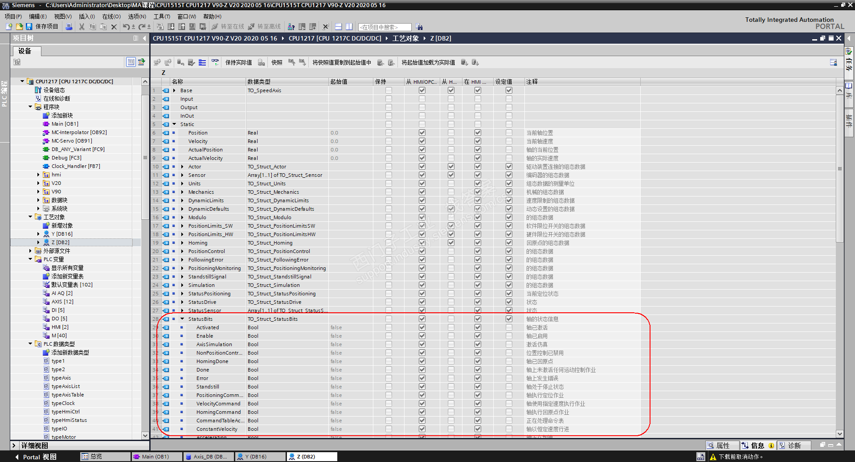Click the open project folder icon

pyautogui.click(x=19, y=27)
